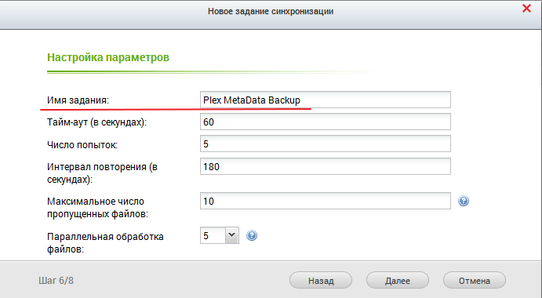Viewport: 542px width, 298px height.
Task: Click the job name field with Plex MetaData Backup
Action: (326, 100)
